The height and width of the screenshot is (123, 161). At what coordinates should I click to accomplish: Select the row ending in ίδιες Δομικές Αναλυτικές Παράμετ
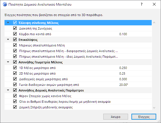point(68,57)
